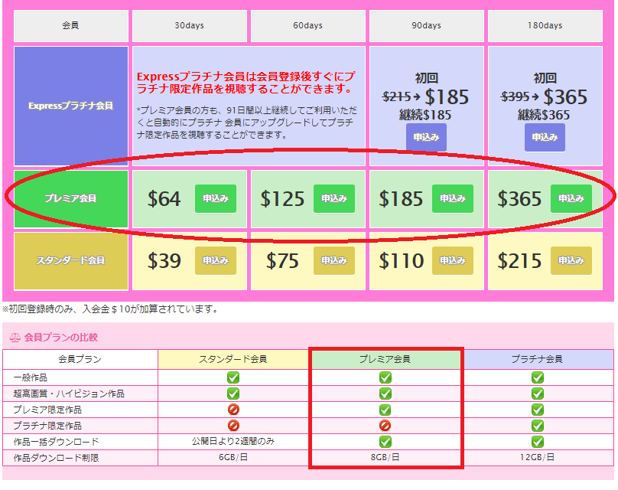Click the 90days column header
618x490 pixels.
click(427, 25)
